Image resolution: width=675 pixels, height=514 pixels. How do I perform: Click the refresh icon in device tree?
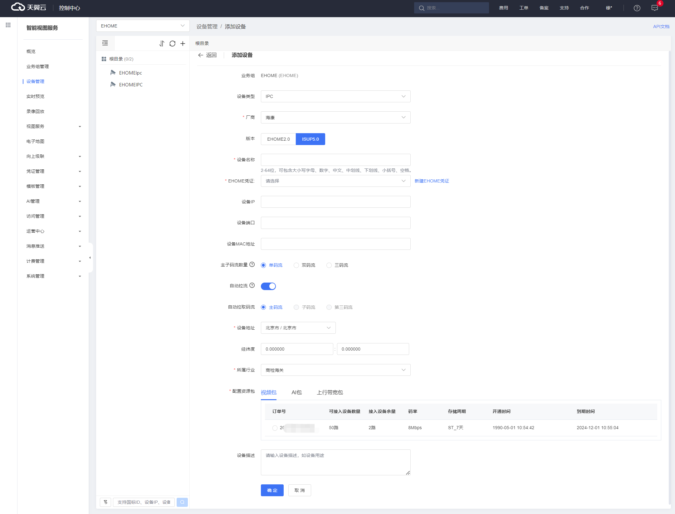(172, 43)
